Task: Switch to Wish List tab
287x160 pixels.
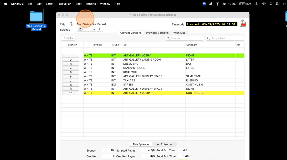Action: [179, 33]
